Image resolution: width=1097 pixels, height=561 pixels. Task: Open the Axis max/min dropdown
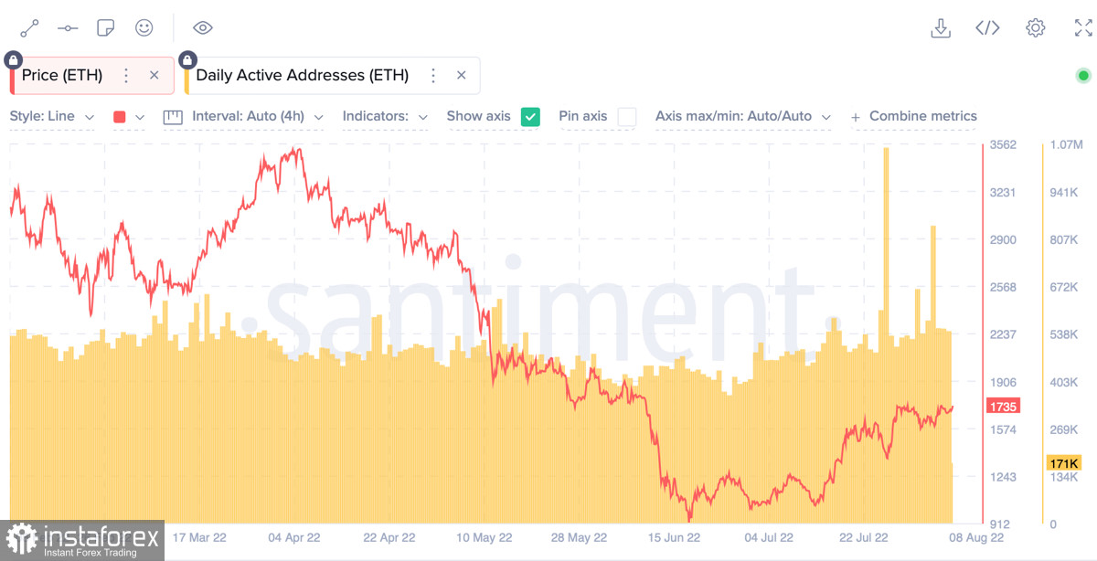click(742, 117)
